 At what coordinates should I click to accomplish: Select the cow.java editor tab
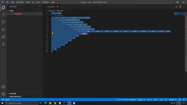tap(51, 7)
